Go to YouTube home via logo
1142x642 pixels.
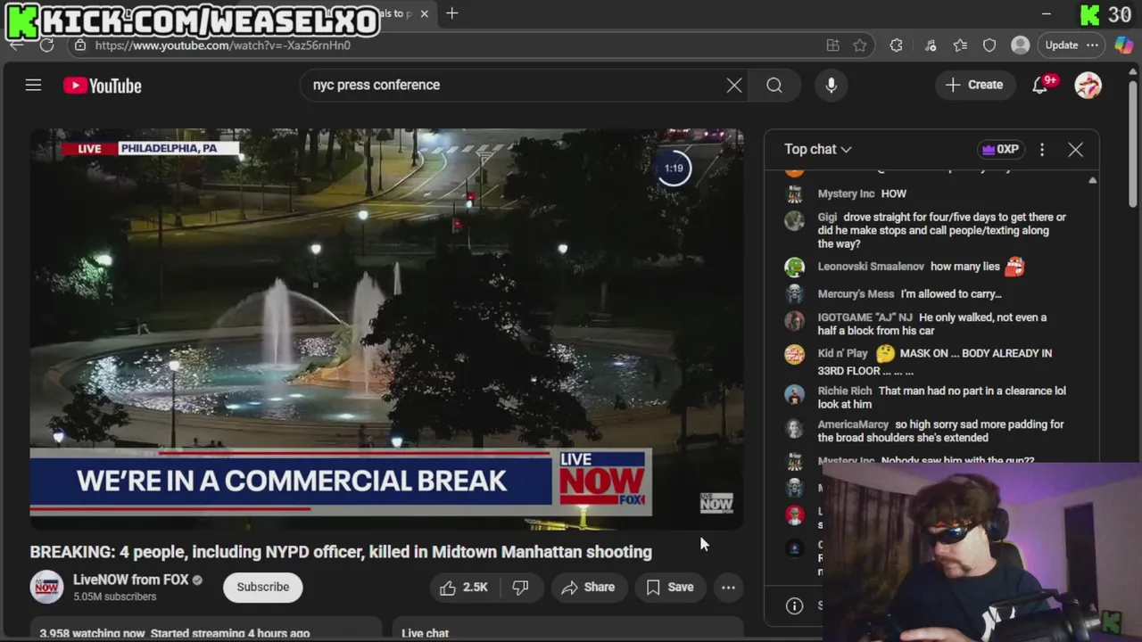(x=103, y=86)
